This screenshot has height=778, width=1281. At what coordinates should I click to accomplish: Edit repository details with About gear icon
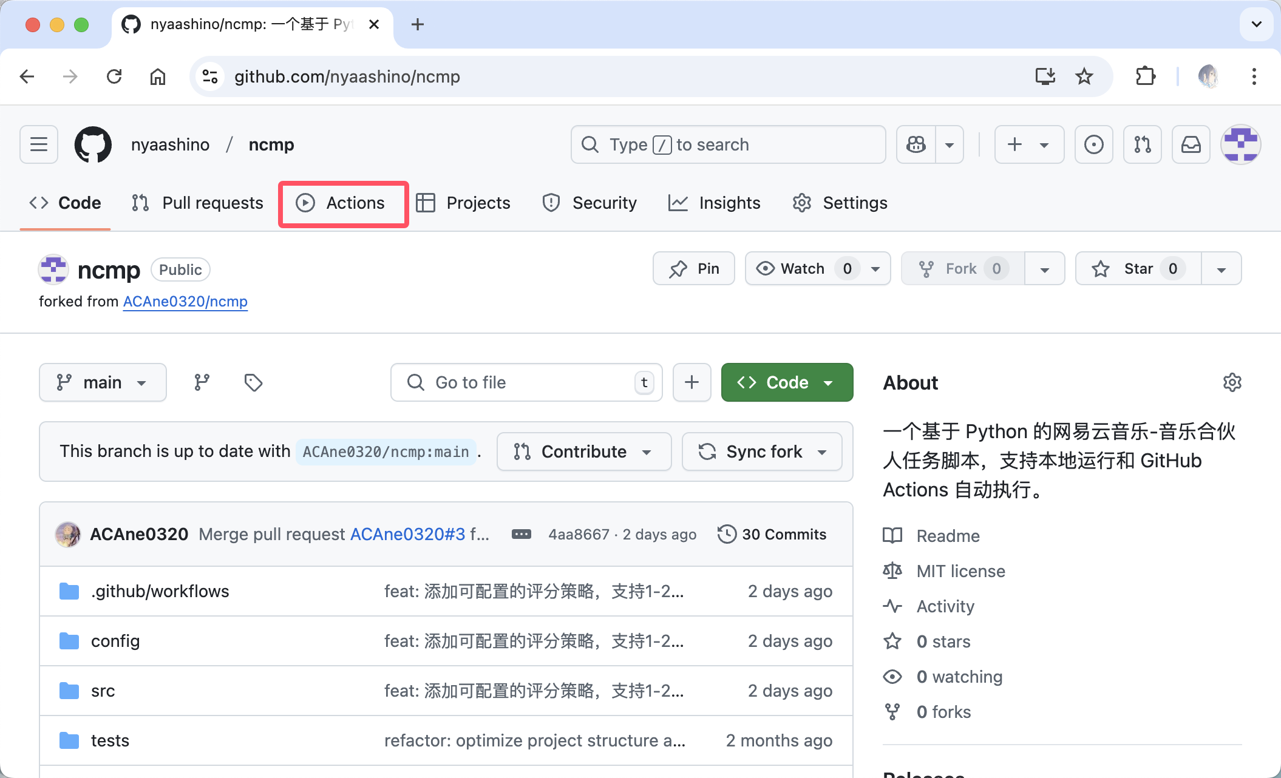tap(1232, 382)
